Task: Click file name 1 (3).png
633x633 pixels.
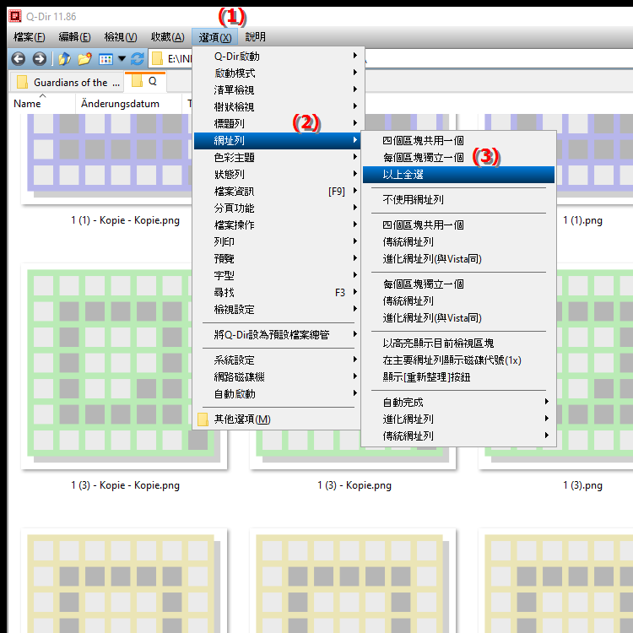Action: coord(582,485)
